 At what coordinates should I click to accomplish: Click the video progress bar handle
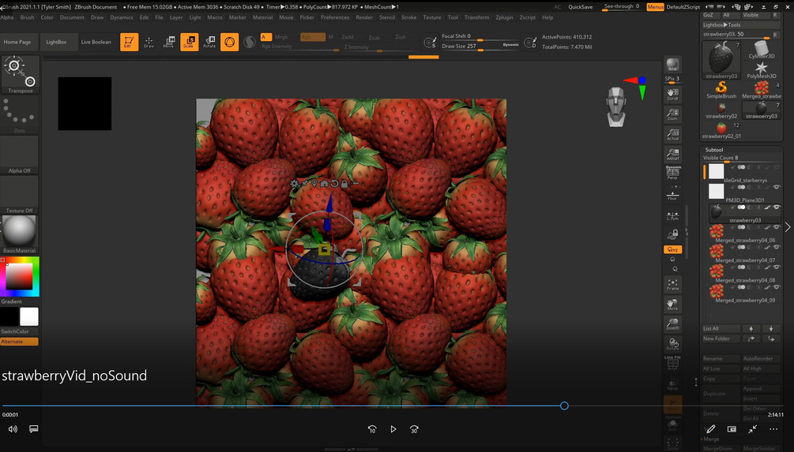[x=564, y=405]
